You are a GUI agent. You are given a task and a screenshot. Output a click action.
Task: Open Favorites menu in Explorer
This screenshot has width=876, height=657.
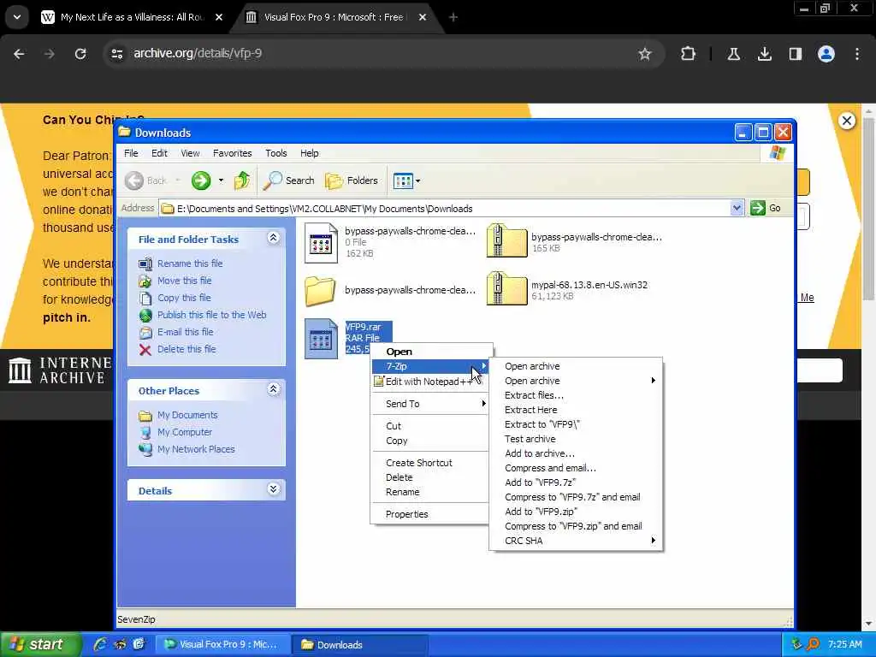233,153
